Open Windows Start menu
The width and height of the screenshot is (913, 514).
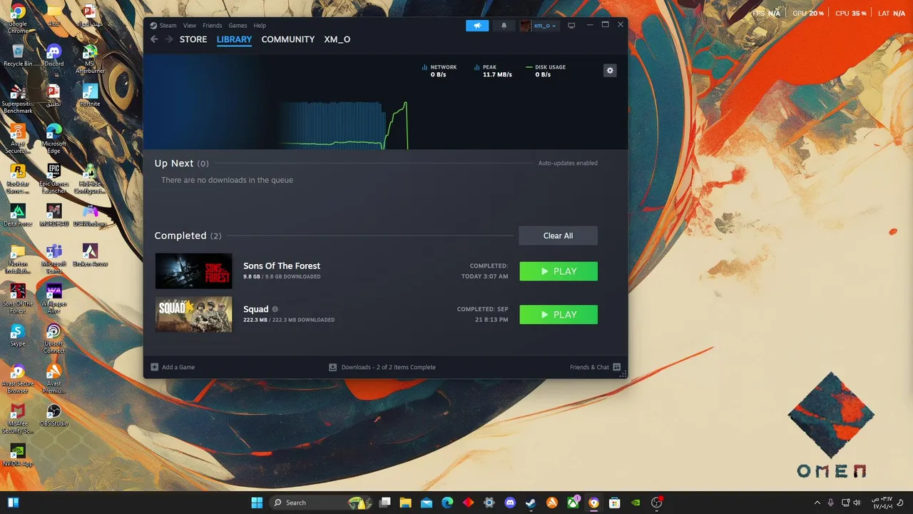pyautogui.click(x=257, y=503)
